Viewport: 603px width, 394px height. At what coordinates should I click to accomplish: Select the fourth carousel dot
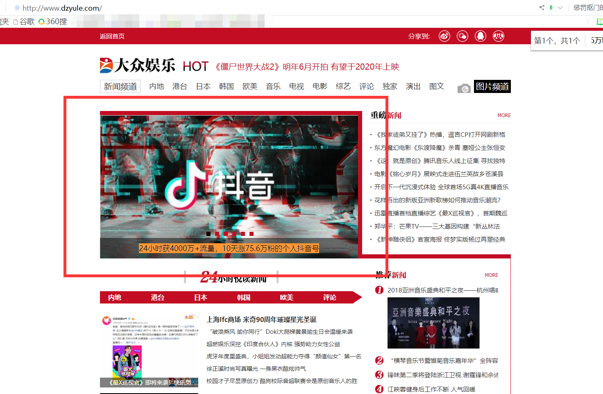pyautogui.click(x=234, y=234)
